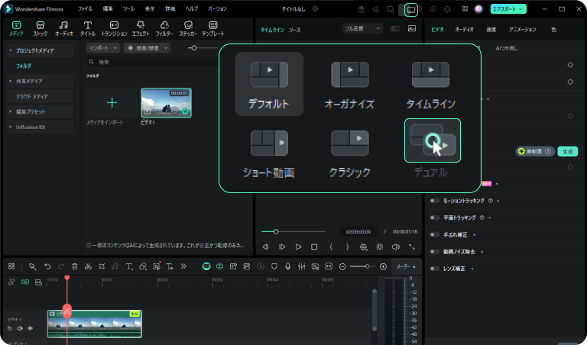Switch to the アニメーション tab
587x345 pixels.
coord(522,28)
